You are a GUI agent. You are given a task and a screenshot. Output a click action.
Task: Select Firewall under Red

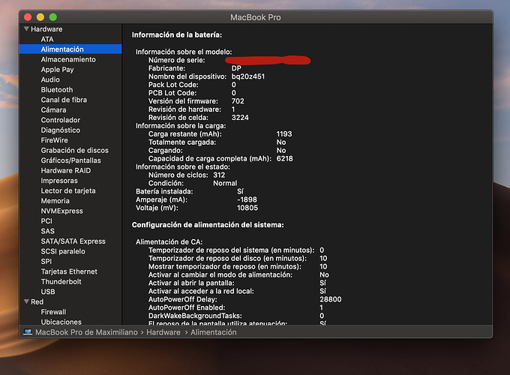pos(53,311)
